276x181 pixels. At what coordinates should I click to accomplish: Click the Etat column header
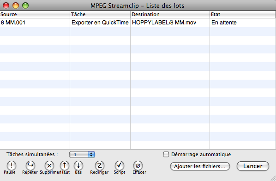[243, 14]
